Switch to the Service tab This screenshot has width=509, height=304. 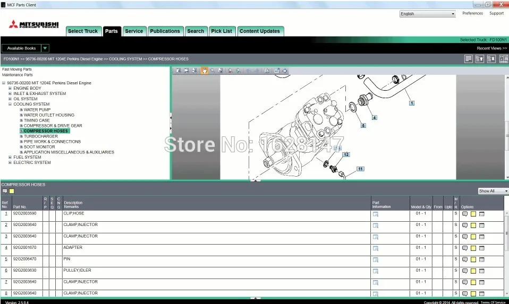click(134, 31)
